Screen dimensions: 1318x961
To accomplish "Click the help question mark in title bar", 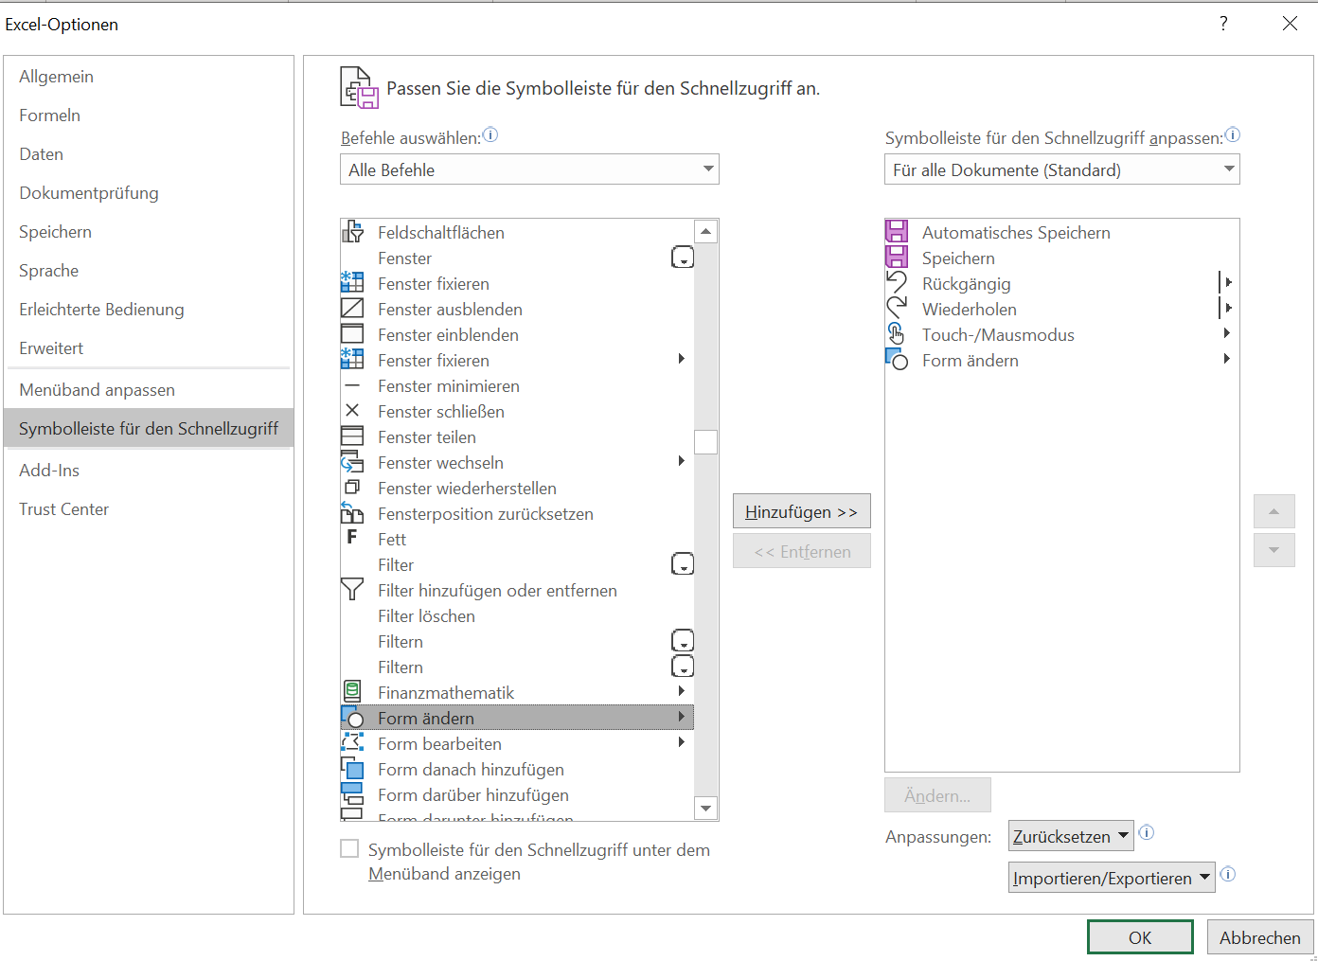I will click(1223, 24).
